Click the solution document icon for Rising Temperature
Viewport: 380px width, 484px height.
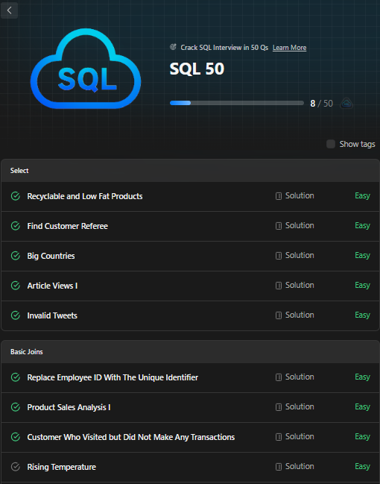pyautogui.click(x=278, y=467)
